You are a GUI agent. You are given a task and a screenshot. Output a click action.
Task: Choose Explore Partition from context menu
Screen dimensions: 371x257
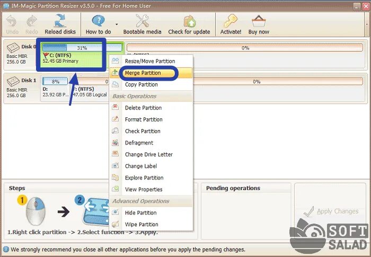click(x=151, y=178)
